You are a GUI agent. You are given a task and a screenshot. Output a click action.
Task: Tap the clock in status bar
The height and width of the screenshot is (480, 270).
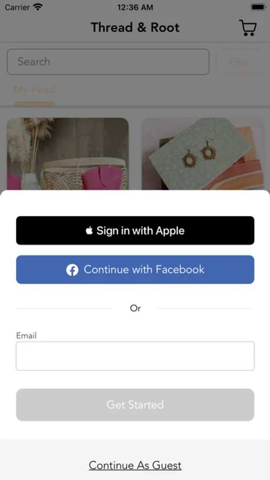[135, 7]
